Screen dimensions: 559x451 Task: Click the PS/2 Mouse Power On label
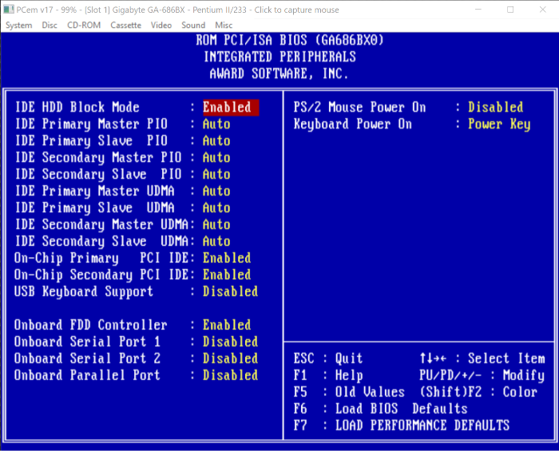click(359, 107)
